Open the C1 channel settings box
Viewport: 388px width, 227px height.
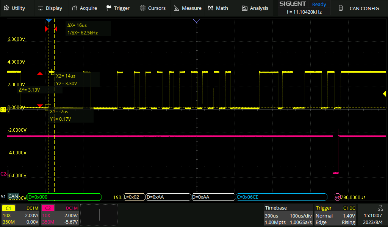(x=20, y=215)
